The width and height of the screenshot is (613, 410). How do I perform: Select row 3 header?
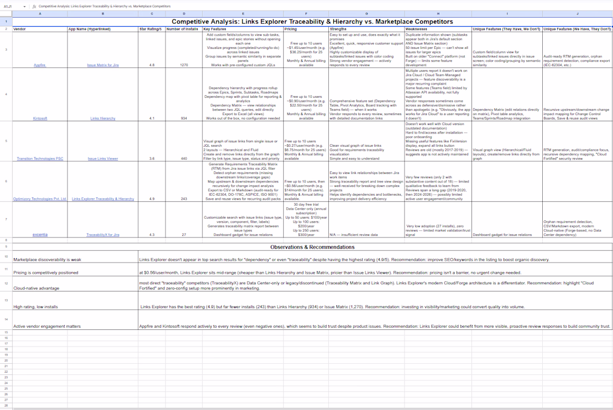tap(6, 50)
